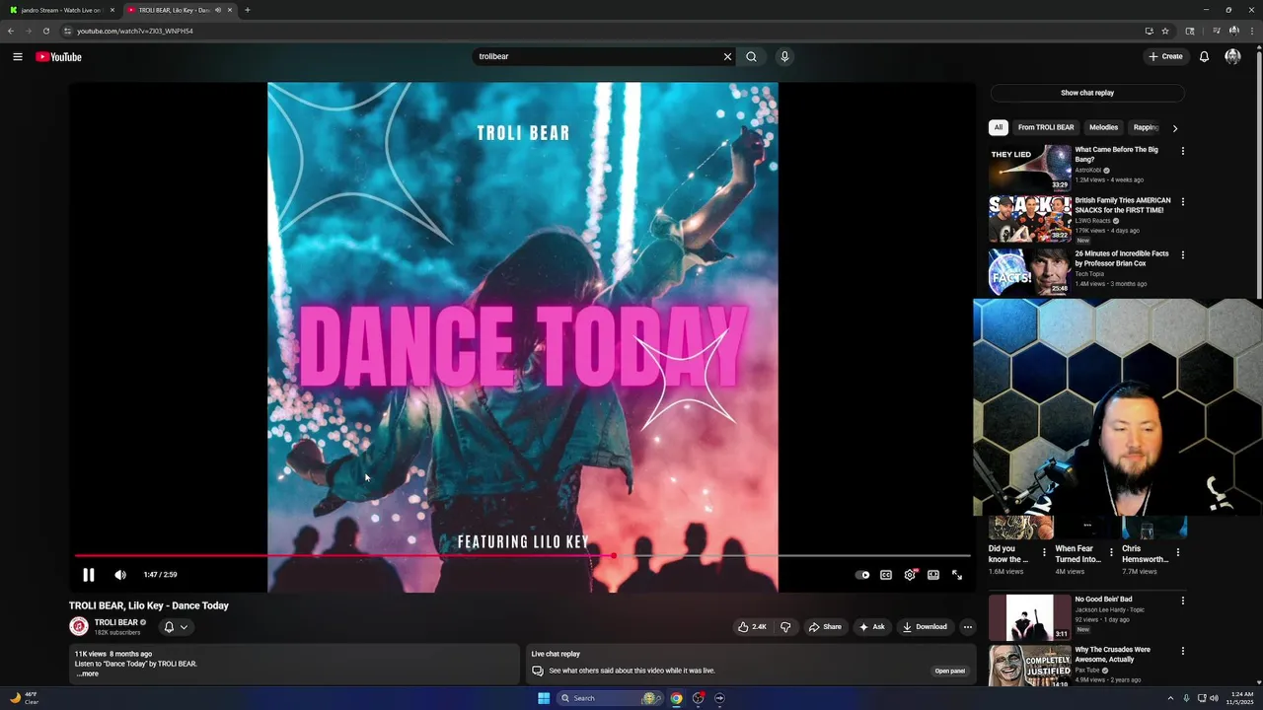
Task: Open the account avatar menu
Action: coord(1232,56)
